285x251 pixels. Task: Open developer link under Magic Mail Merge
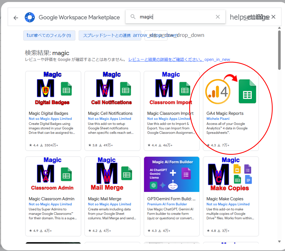tap(109, 204)
